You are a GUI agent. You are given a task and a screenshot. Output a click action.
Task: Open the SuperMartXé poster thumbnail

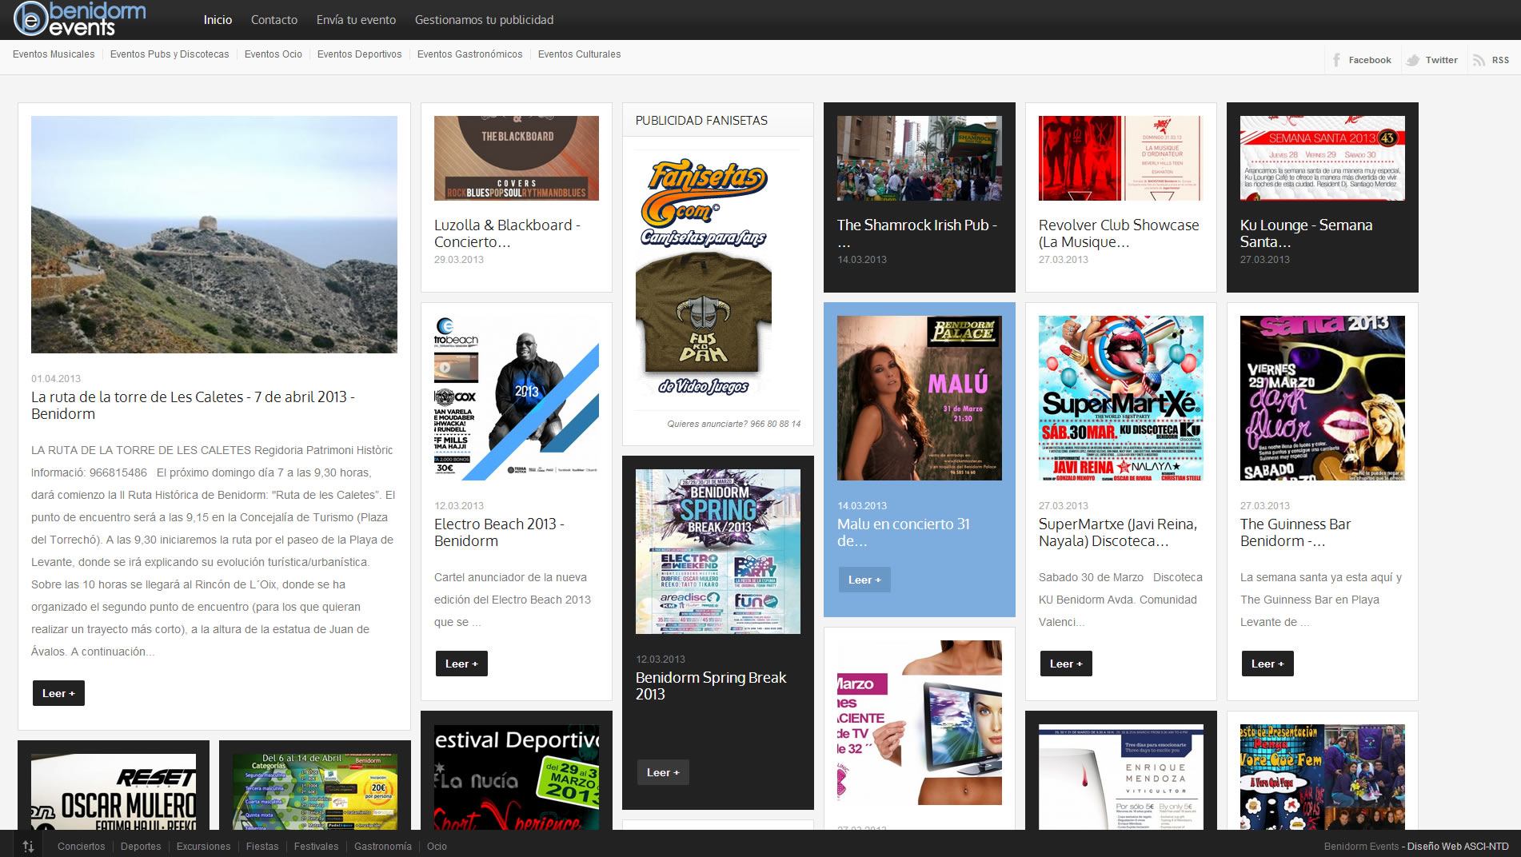tap(1120, 398)
